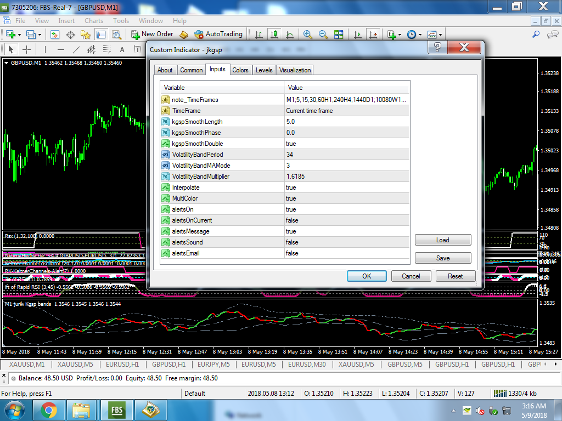Toggle chart shift icon

[x=373, y=35]
